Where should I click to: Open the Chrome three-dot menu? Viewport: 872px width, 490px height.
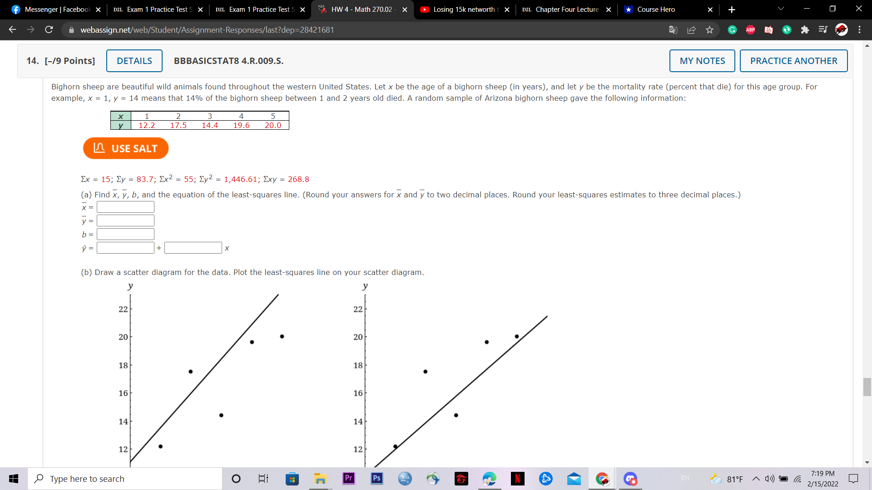pyautogui.click(x=860, y=29)
